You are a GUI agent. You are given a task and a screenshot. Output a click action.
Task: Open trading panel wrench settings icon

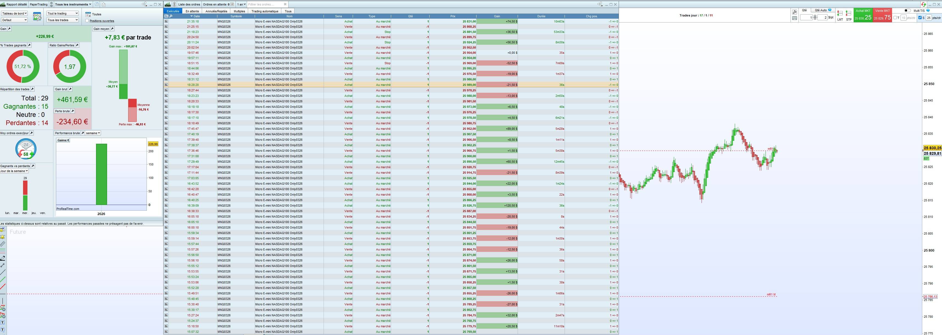[x=795, y=12]
